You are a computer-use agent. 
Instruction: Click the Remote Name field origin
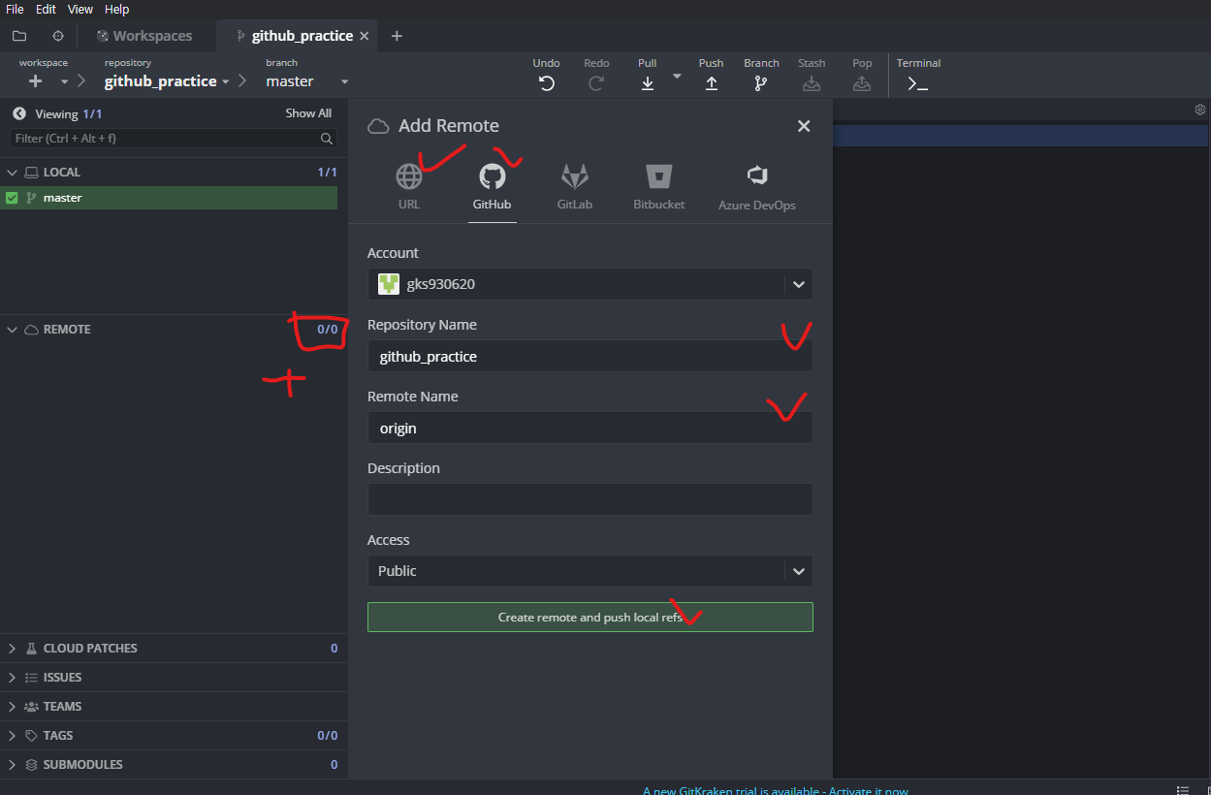click(590, 428)
